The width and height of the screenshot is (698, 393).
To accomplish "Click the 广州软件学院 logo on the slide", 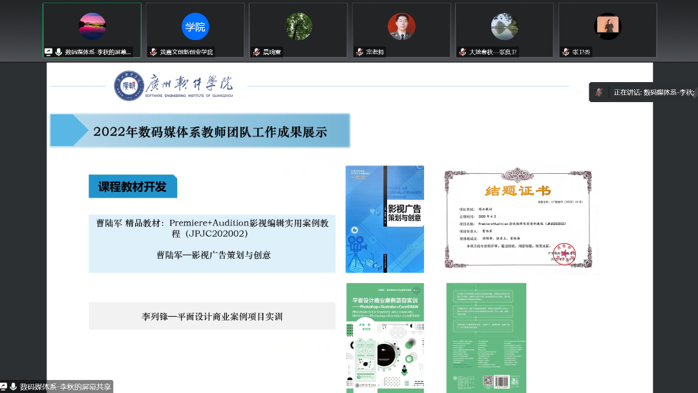I will [173, 86].
